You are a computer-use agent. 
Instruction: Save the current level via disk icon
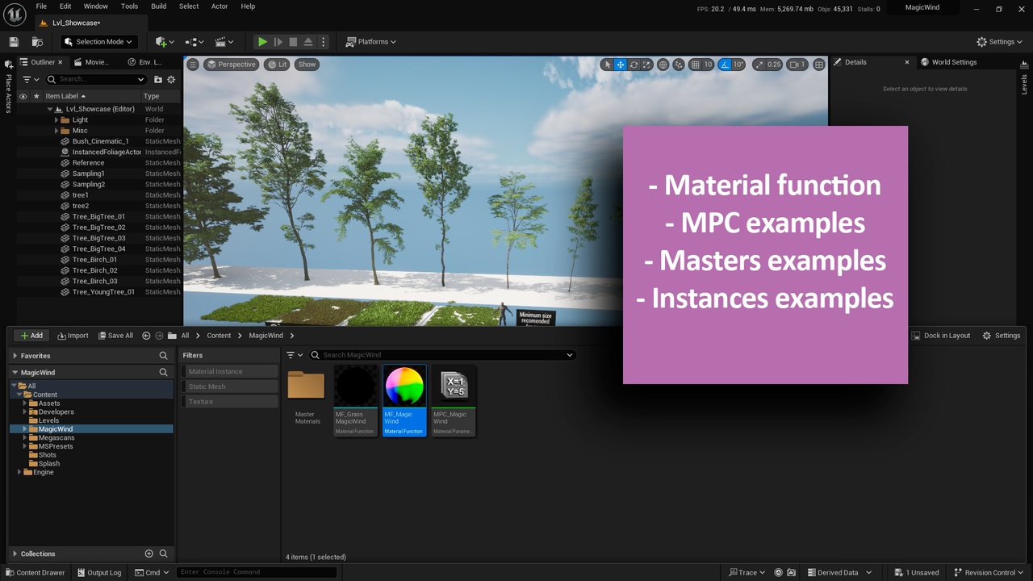[14, 42]
